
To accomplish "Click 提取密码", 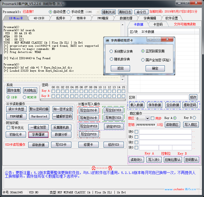I will pyautogui.click(x=190, y=105).
